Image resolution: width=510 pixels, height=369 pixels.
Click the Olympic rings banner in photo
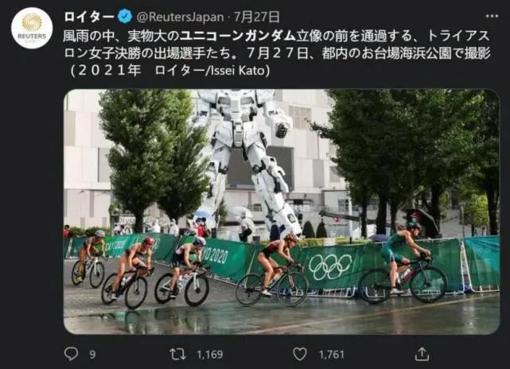330,266
